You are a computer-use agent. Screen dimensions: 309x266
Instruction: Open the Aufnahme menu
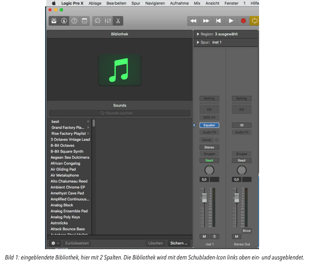tap(179, 3)
